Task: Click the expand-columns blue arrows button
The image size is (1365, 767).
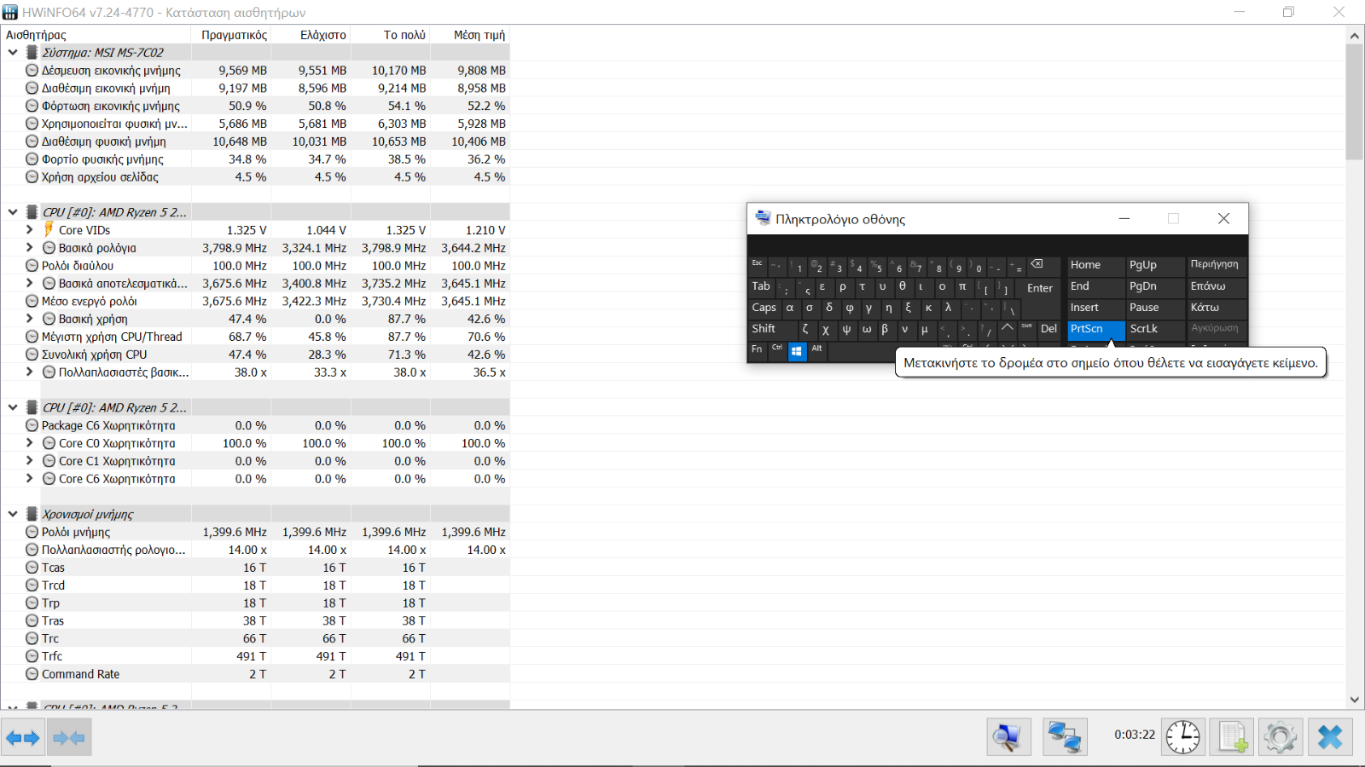Action: tap(23, 737)
